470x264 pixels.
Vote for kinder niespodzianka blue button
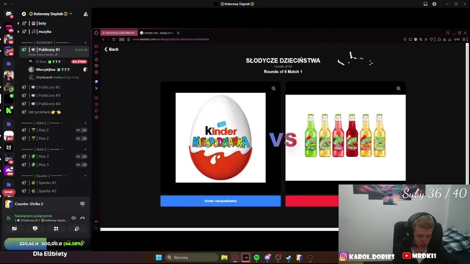click(220, 201)
